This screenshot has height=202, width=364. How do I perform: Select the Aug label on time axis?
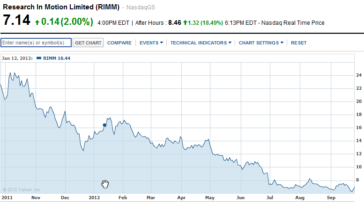tap(300, 198)
